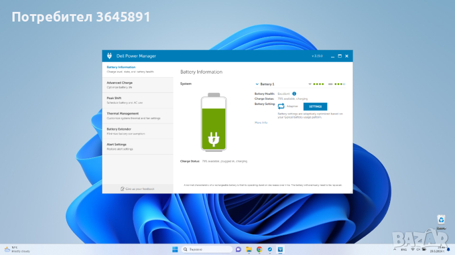This screenshot has width=455, height=255.
Task: Select the Battery Extender section
Action: [138, 131]
